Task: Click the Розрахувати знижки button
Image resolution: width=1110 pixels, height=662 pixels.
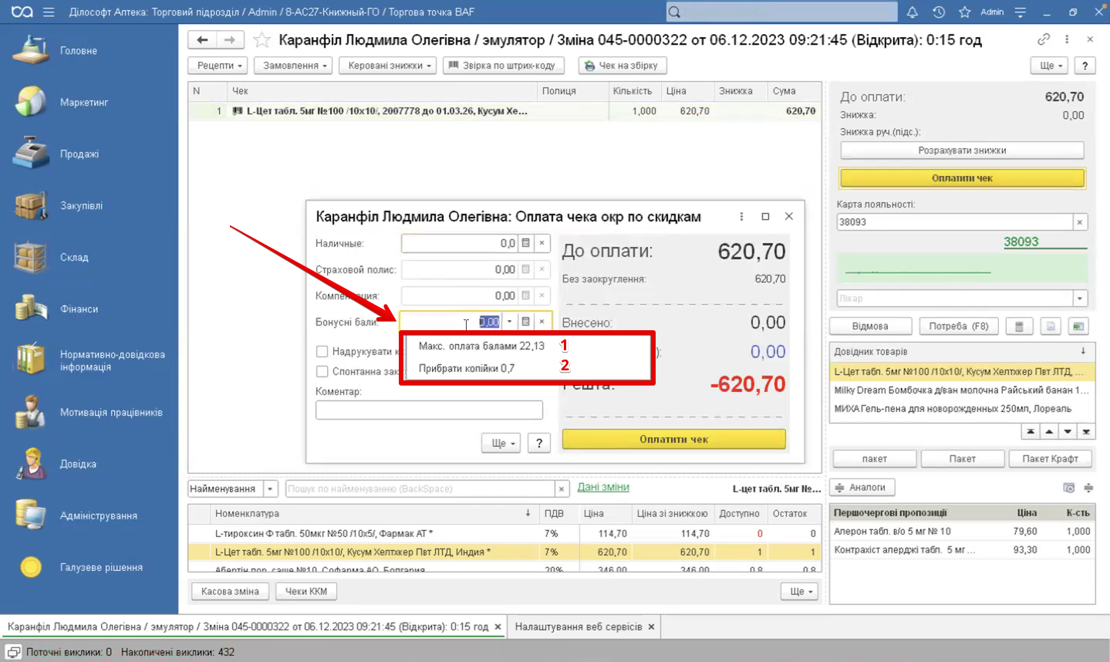Action: coord(961,150)
